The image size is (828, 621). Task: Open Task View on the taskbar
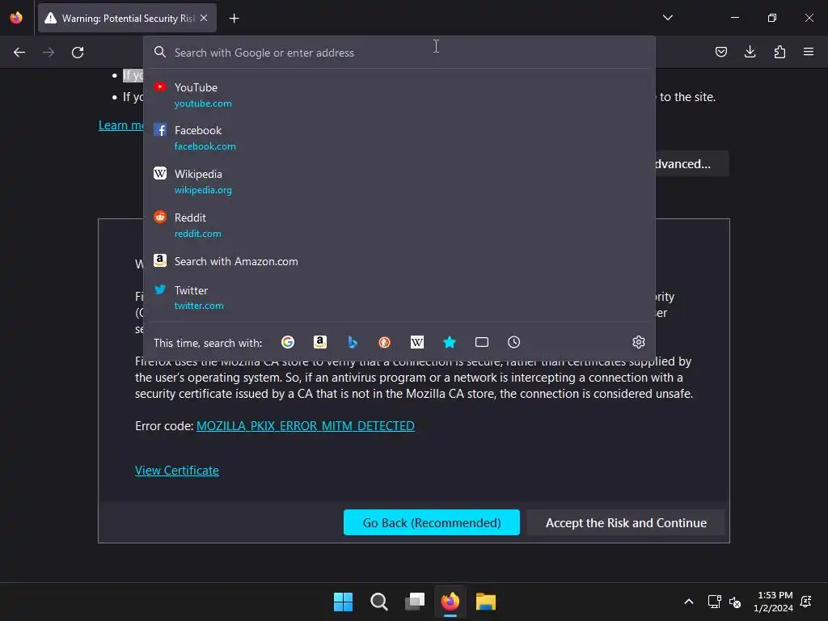point(415,602)
